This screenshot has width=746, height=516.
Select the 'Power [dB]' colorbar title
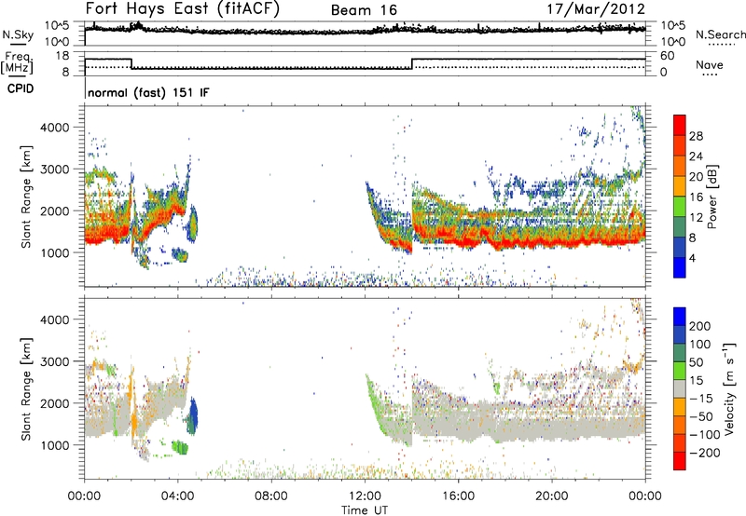click(x=712, y=197)
